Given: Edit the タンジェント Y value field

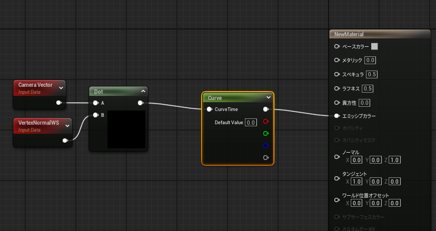Looking at the screenshot, I should click(x=375, y=182).
